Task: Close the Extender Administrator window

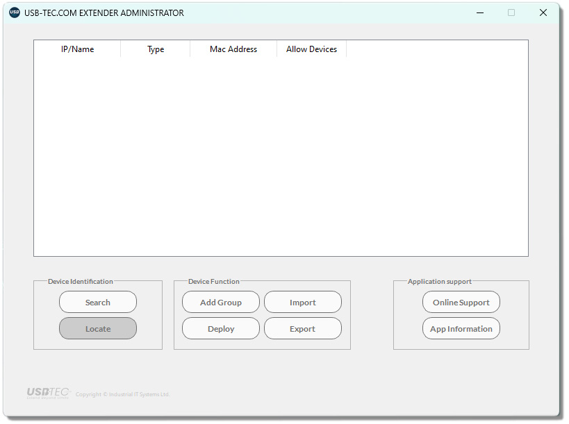Action: [543, 13]
